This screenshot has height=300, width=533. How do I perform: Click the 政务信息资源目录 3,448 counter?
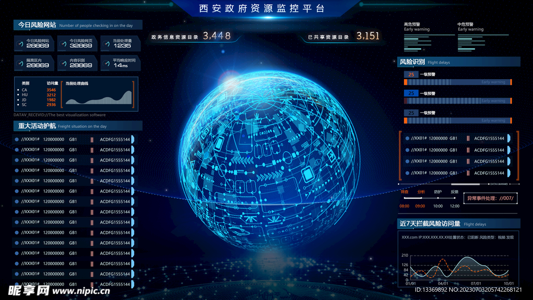coord(191,36)
